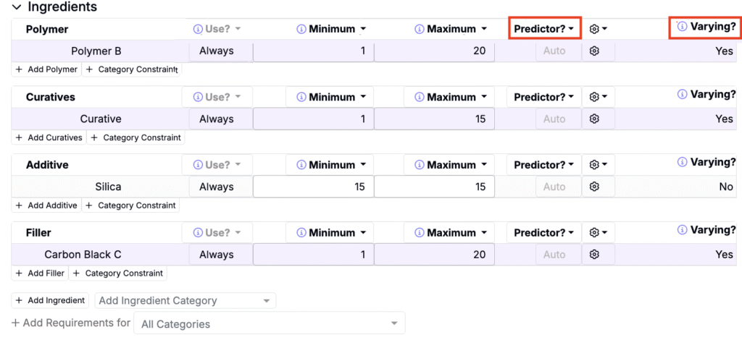Open the Polymer Predictor dropdown
742x340 pixels.
tap(544, 29)
